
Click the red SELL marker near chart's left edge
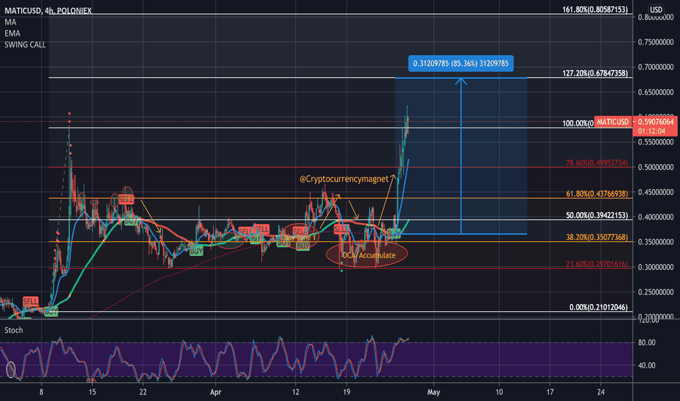31,301
